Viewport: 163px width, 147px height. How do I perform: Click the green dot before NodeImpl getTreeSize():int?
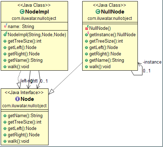click(x=5, y=41)
